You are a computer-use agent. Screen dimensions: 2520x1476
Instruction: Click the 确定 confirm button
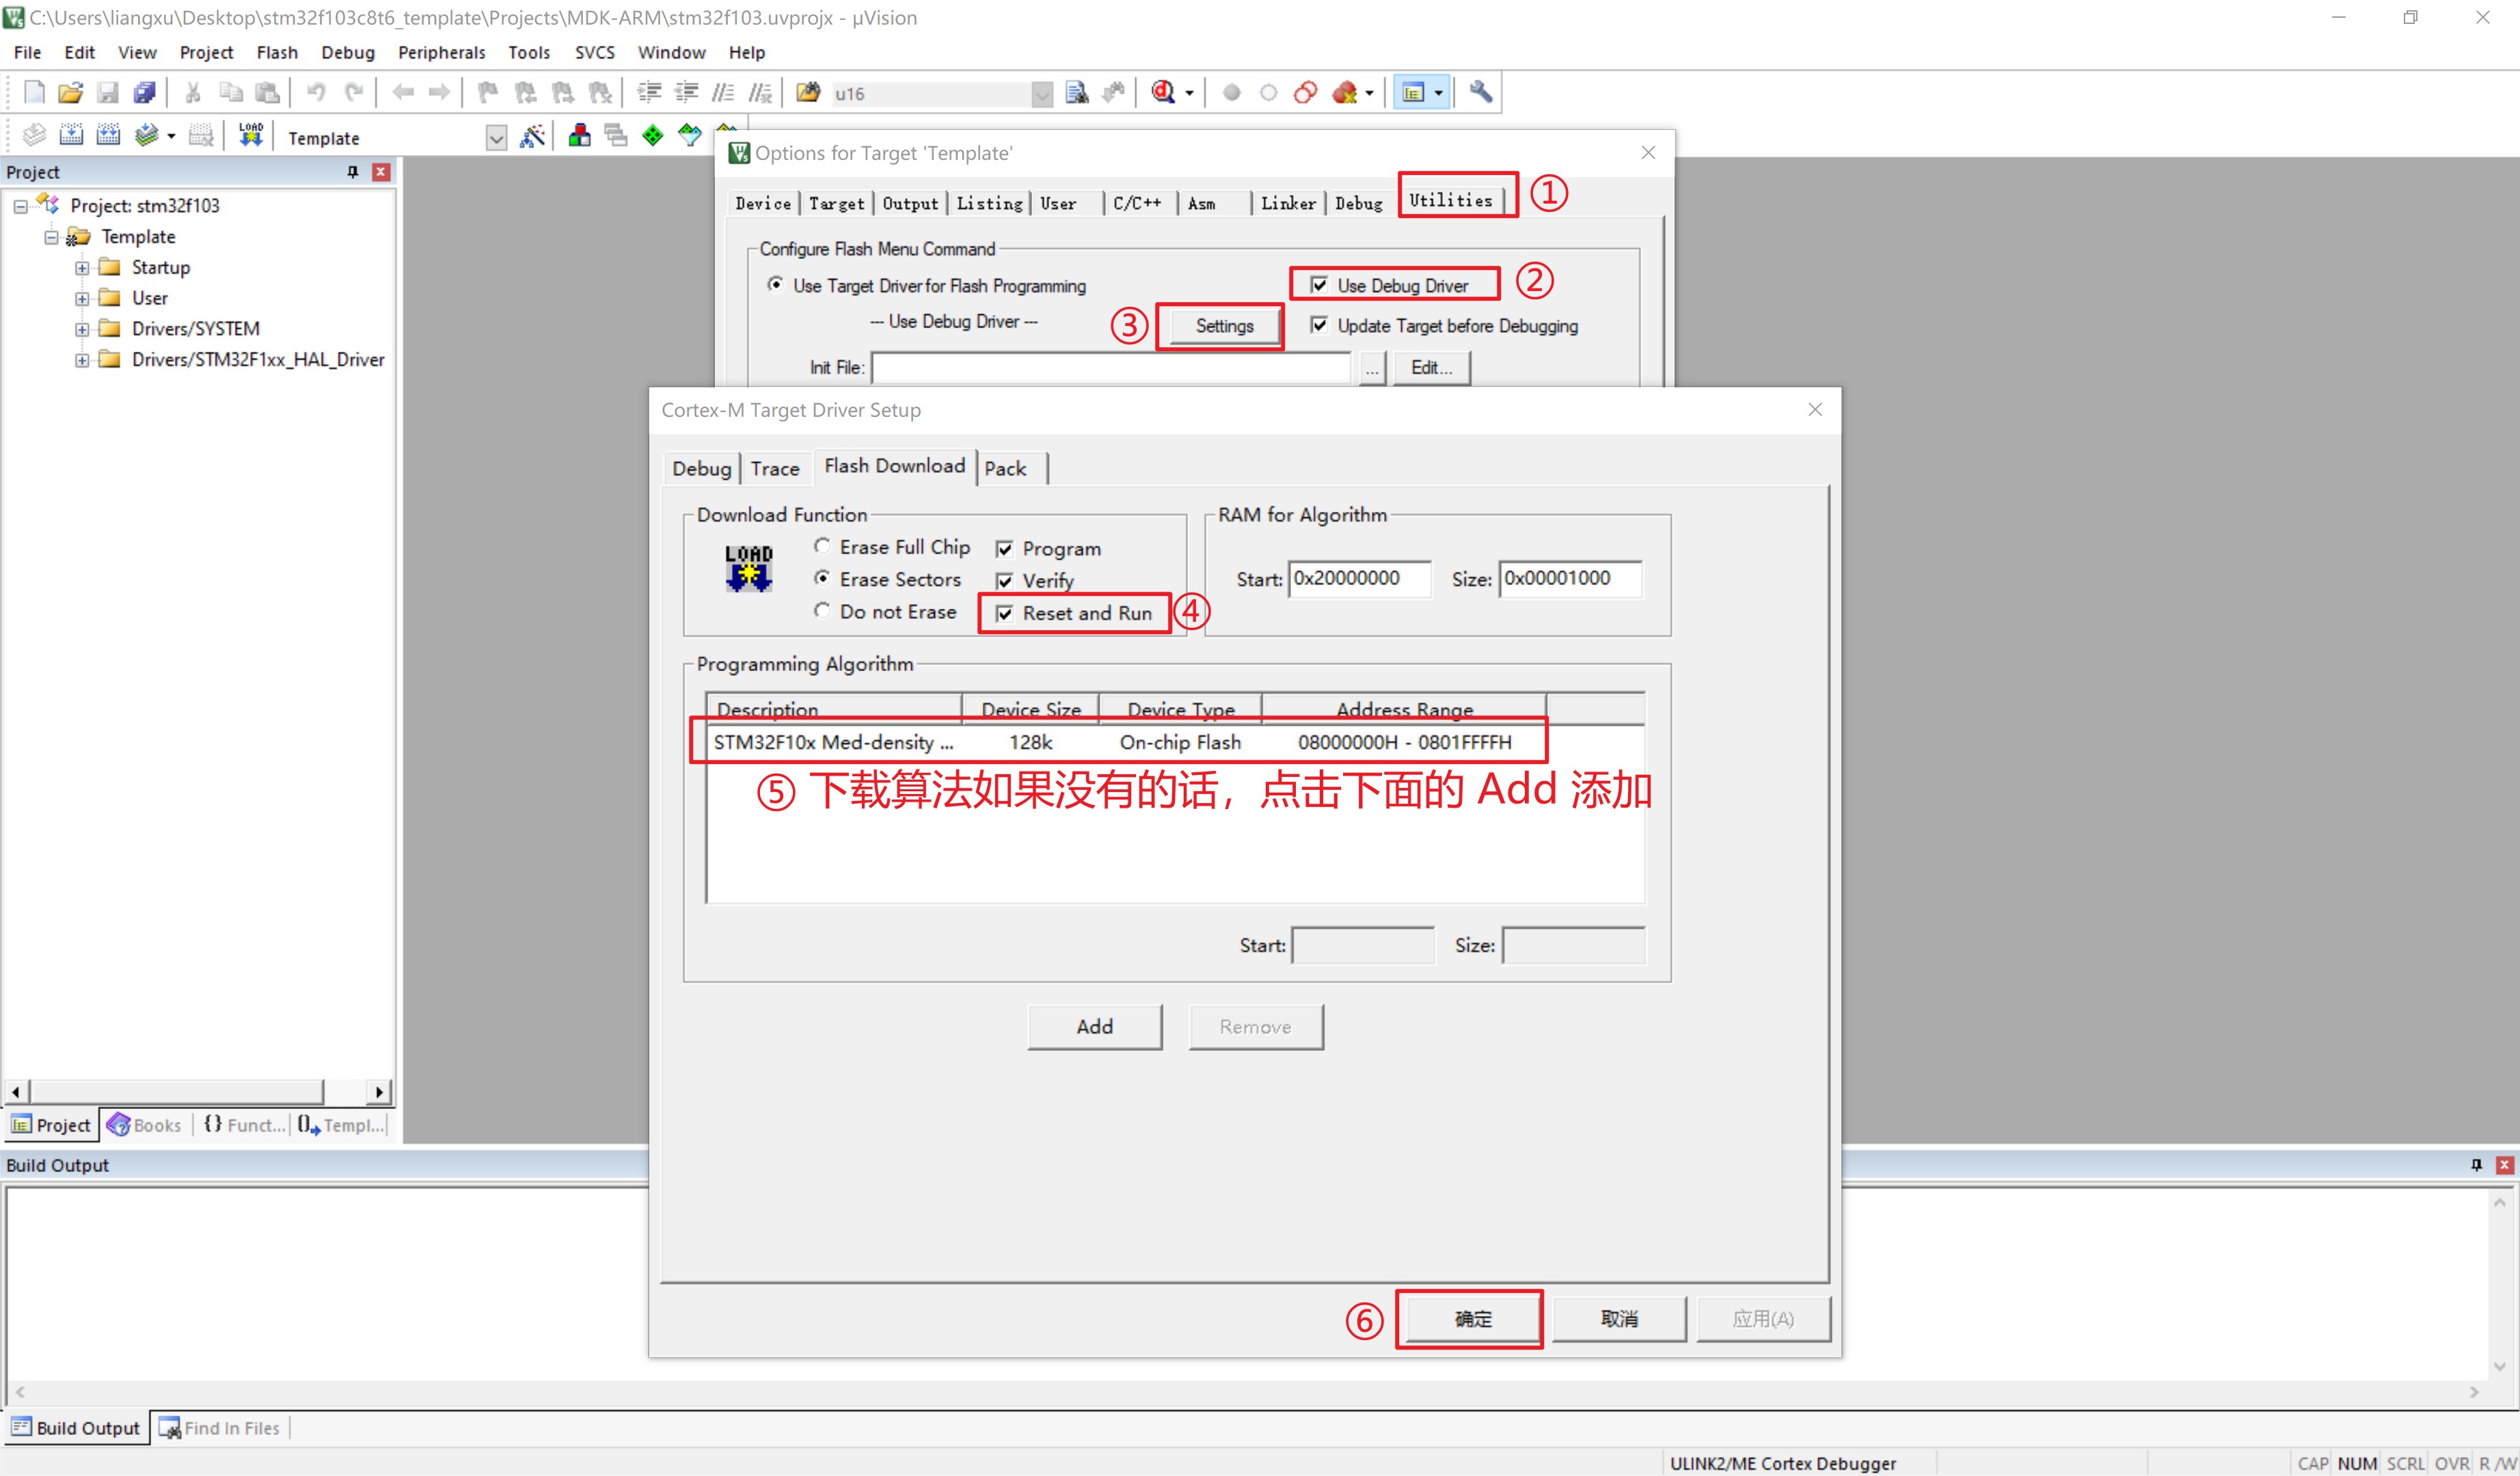[1472, 1319]
